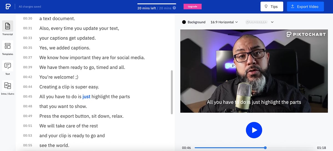Viewport: 333px width, 151px height.
Task: Click the Export Video button
Action: point(305,7)
